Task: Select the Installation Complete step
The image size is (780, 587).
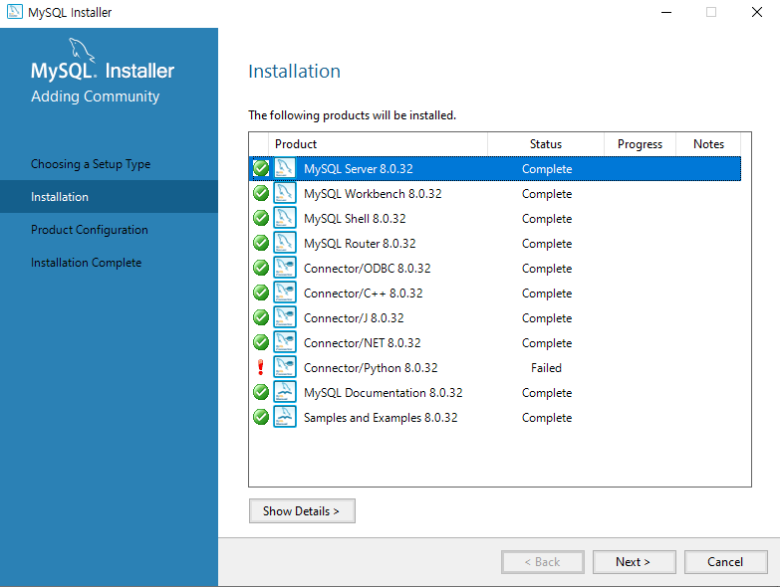Action: [x=86, y=263]
